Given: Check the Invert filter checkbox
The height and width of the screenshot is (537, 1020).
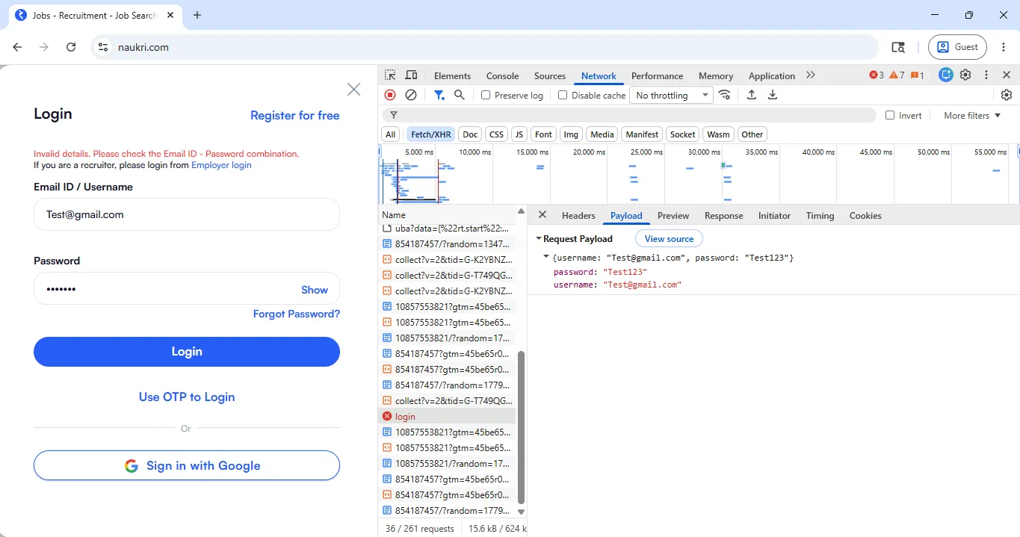Looking at the screenshot, I should pyautogui.click(x=890, y=115).
